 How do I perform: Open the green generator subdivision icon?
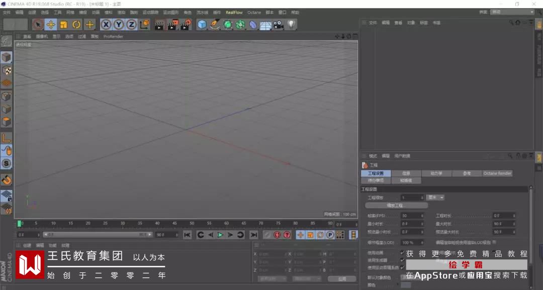tap(228, 25)
